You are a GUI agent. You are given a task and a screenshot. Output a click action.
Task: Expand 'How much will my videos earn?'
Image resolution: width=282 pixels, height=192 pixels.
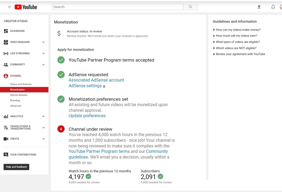[235, 36]
